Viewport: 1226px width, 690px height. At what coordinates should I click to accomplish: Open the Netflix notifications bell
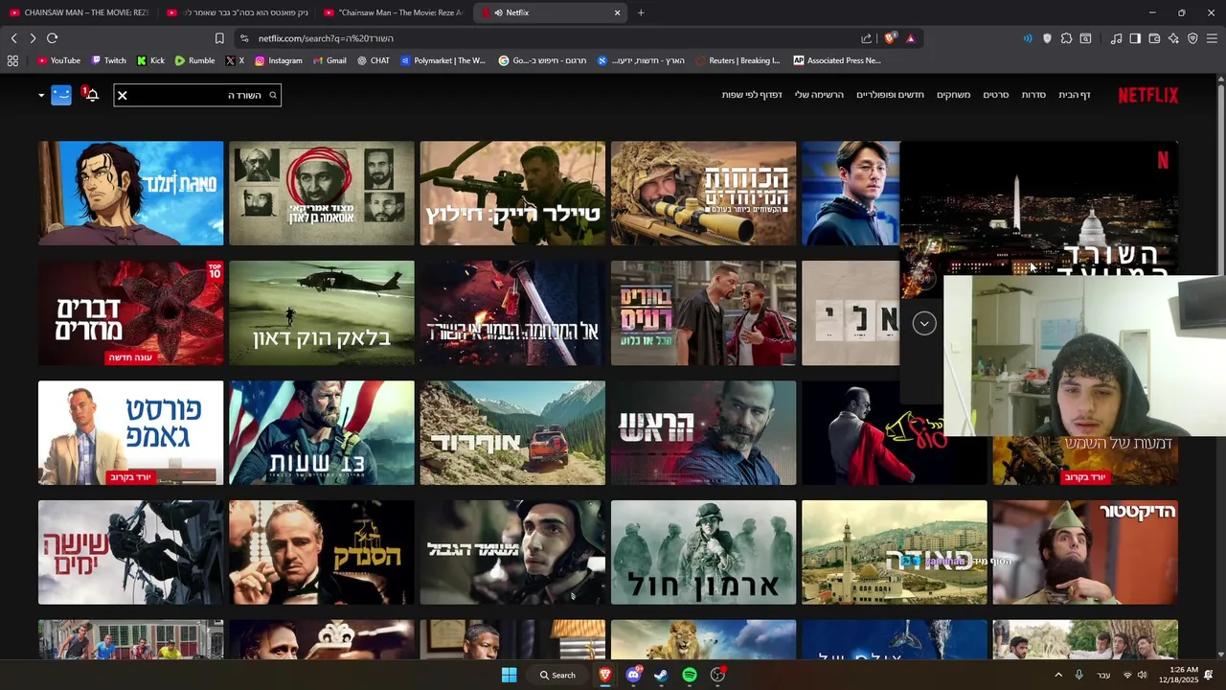click(x=92, y=95)
